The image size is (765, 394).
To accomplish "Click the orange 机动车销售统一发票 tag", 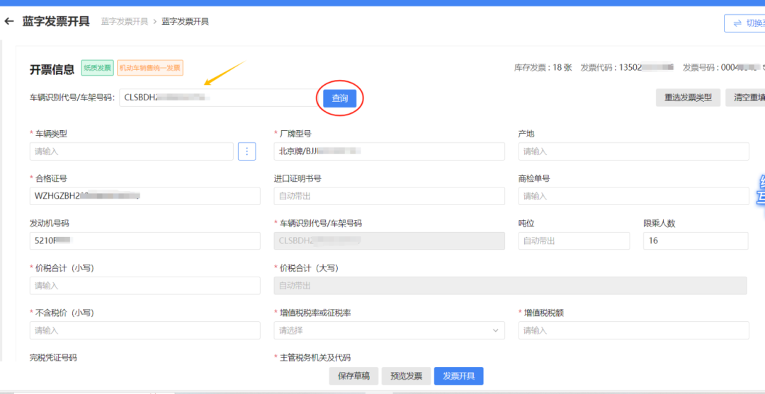I will [149, 68].
